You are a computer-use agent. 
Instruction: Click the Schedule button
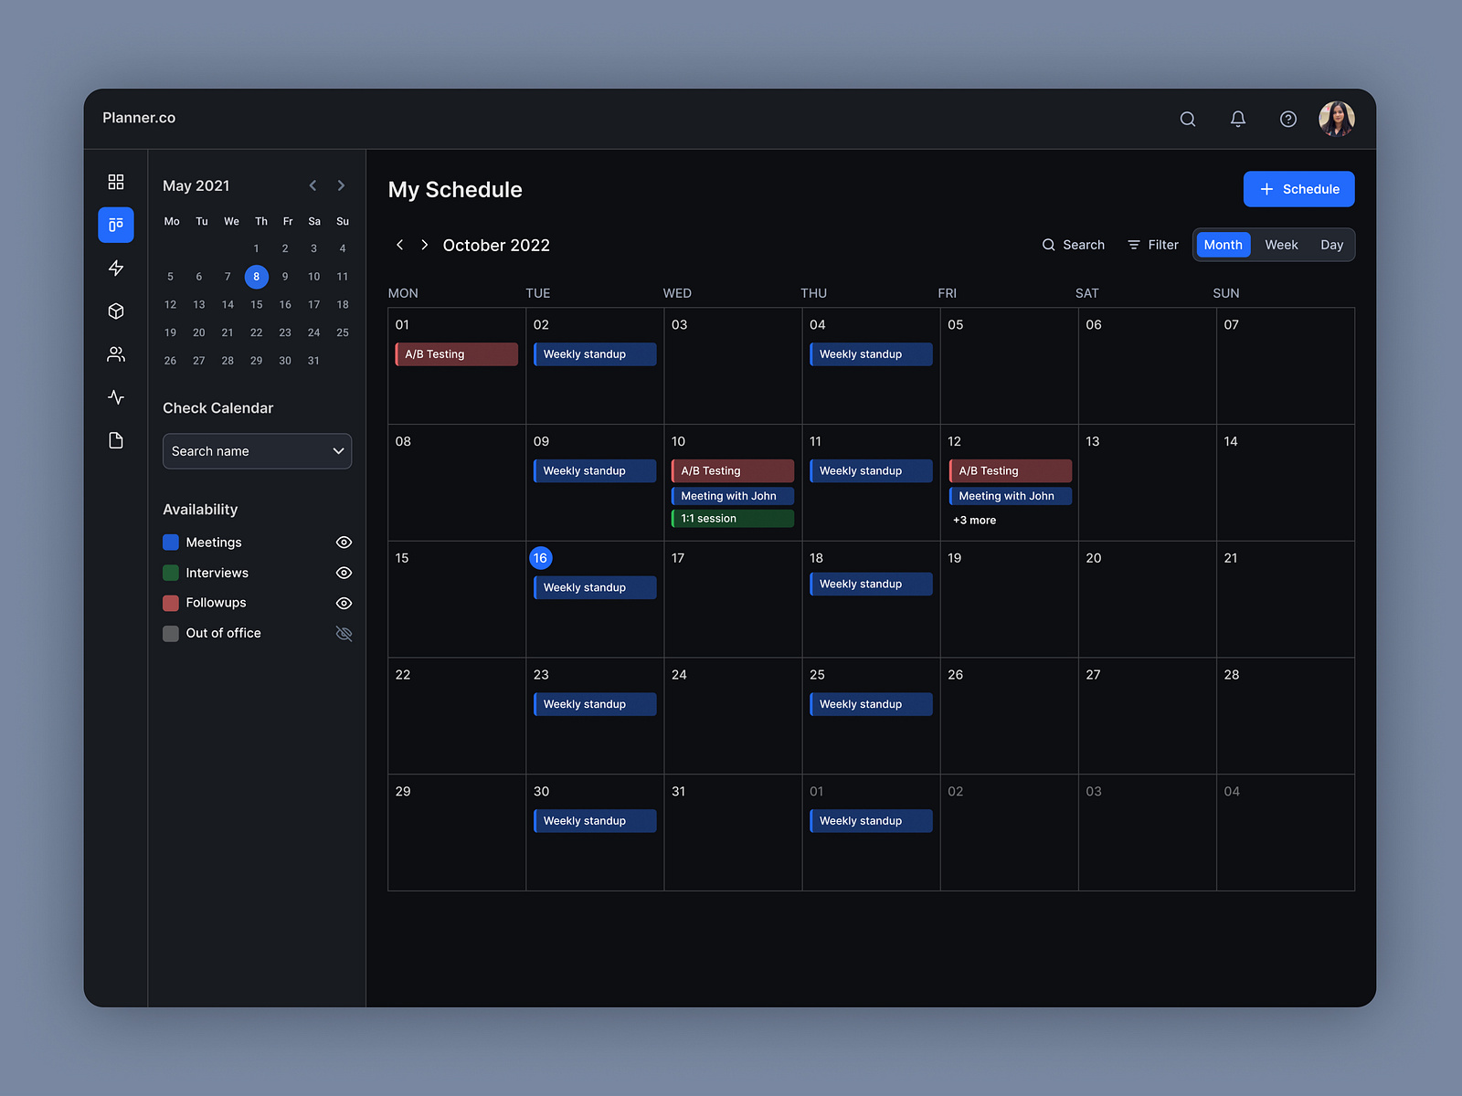1298,189
